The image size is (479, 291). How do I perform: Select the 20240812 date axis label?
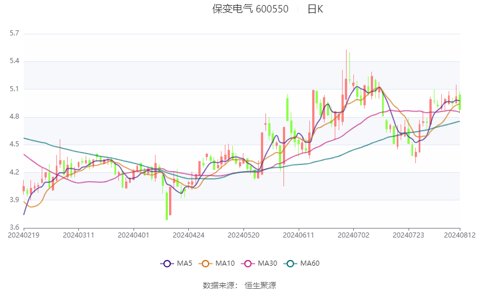pos(460,235)
